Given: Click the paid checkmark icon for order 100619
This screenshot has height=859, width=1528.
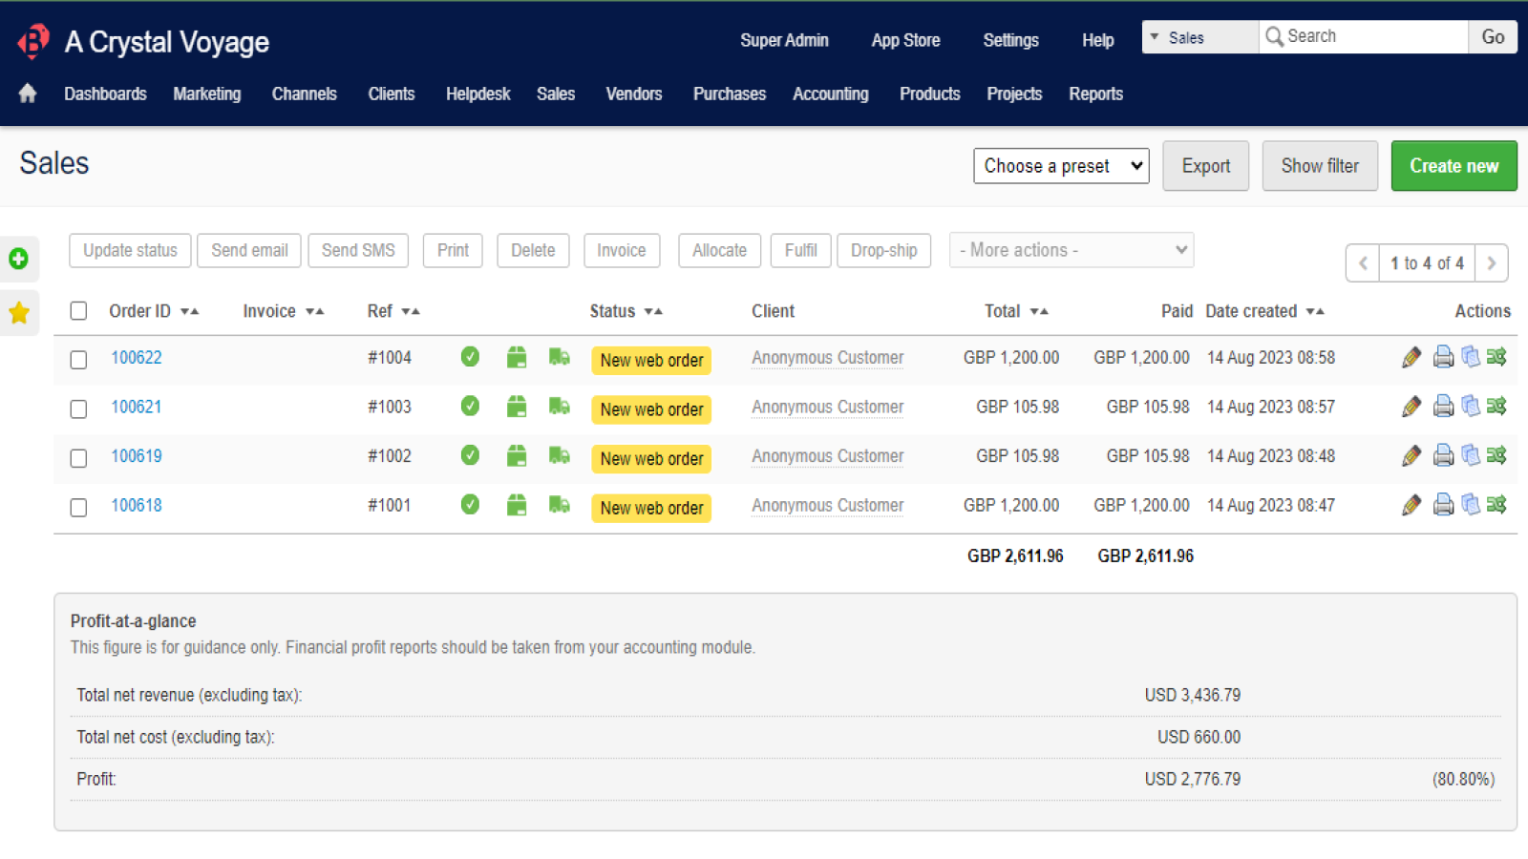Looking at the screenshot, I should click(x=470, y=455).
